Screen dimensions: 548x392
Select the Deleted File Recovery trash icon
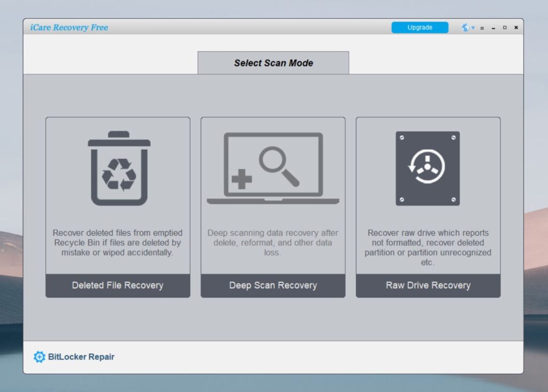[118, 168]
